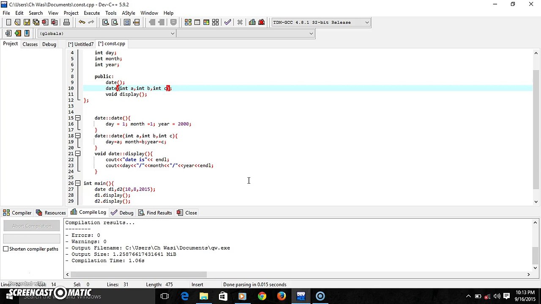541x304 pixels.
Task: Click line 16 'day = 1; month =1; year = 2000;'
Action: coord(148,124)
